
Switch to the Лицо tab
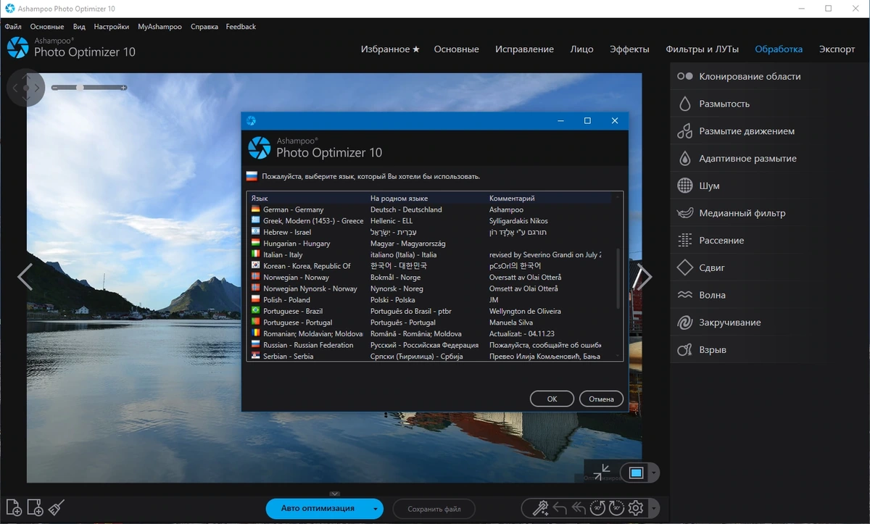point(581,49)
